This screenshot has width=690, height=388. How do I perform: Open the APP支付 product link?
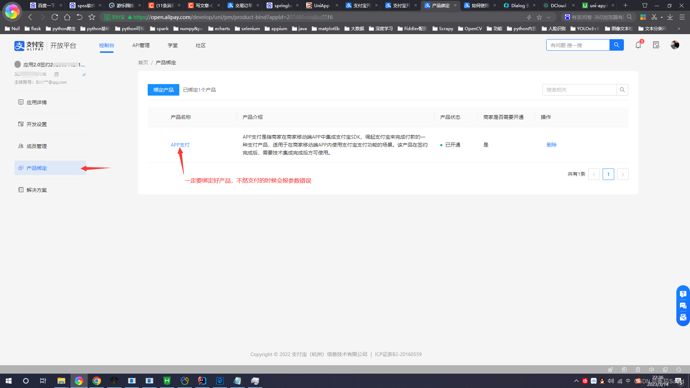coord(180,145)
